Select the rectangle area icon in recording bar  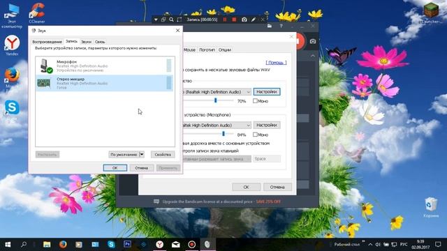point(179,20)
